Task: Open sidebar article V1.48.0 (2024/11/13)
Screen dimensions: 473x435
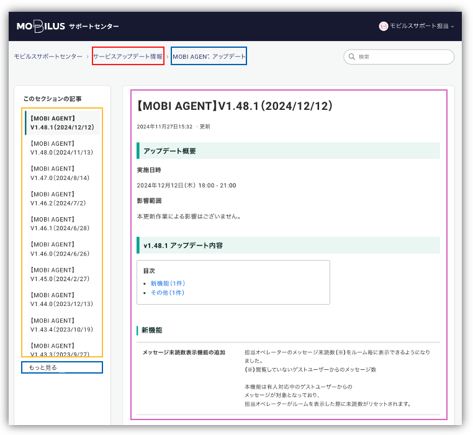Action: pos(62,148)
